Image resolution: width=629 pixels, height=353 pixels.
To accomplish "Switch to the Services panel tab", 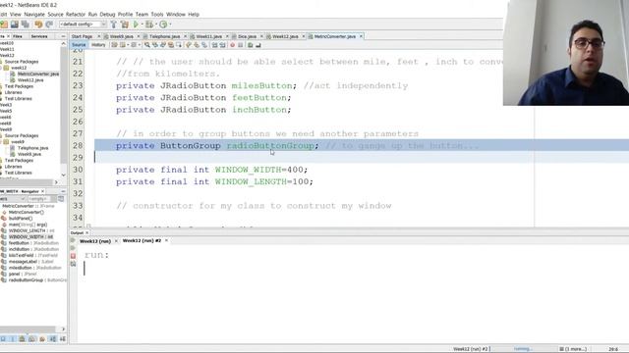I will (39, 36).
